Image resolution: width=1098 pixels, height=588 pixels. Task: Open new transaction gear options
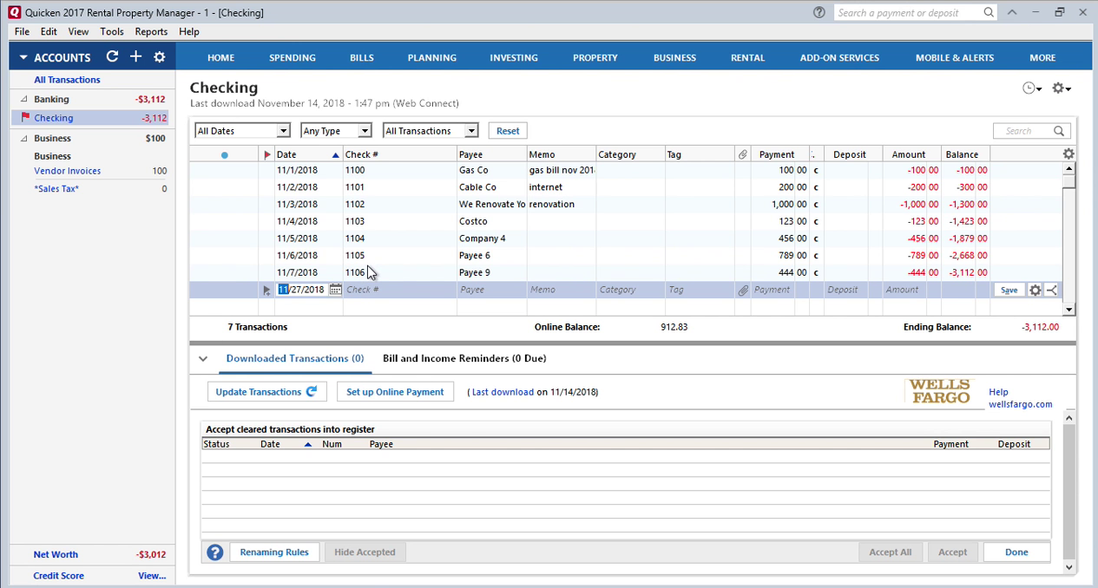tap(1035, 290)
